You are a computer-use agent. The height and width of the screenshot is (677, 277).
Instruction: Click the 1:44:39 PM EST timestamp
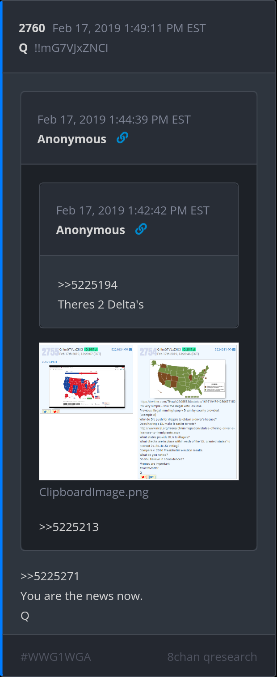click(114, 120)
